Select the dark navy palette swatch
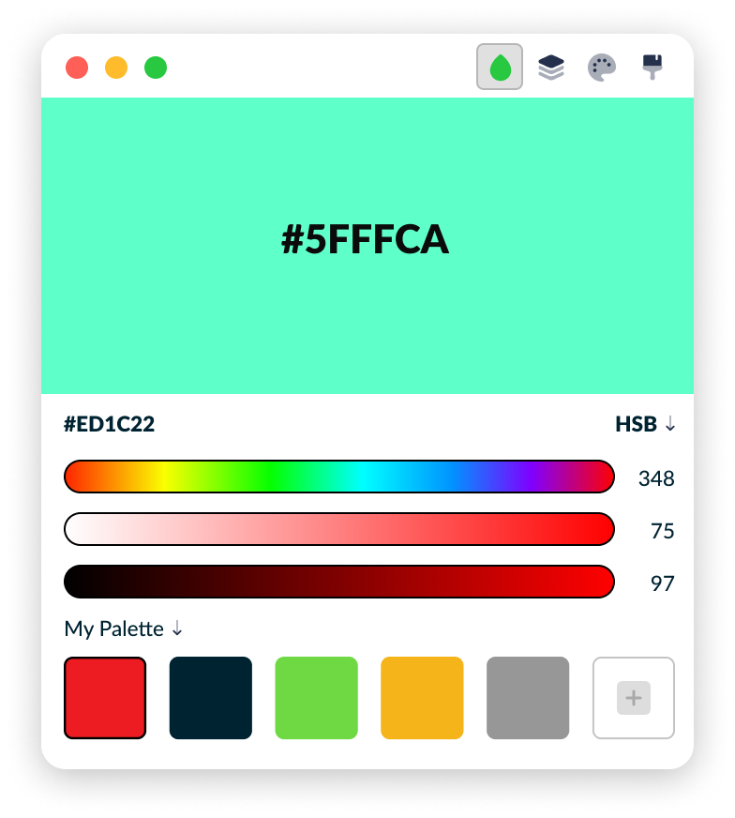Image resolution: width=735 pixels, height=818 pixels. [211, 698]
